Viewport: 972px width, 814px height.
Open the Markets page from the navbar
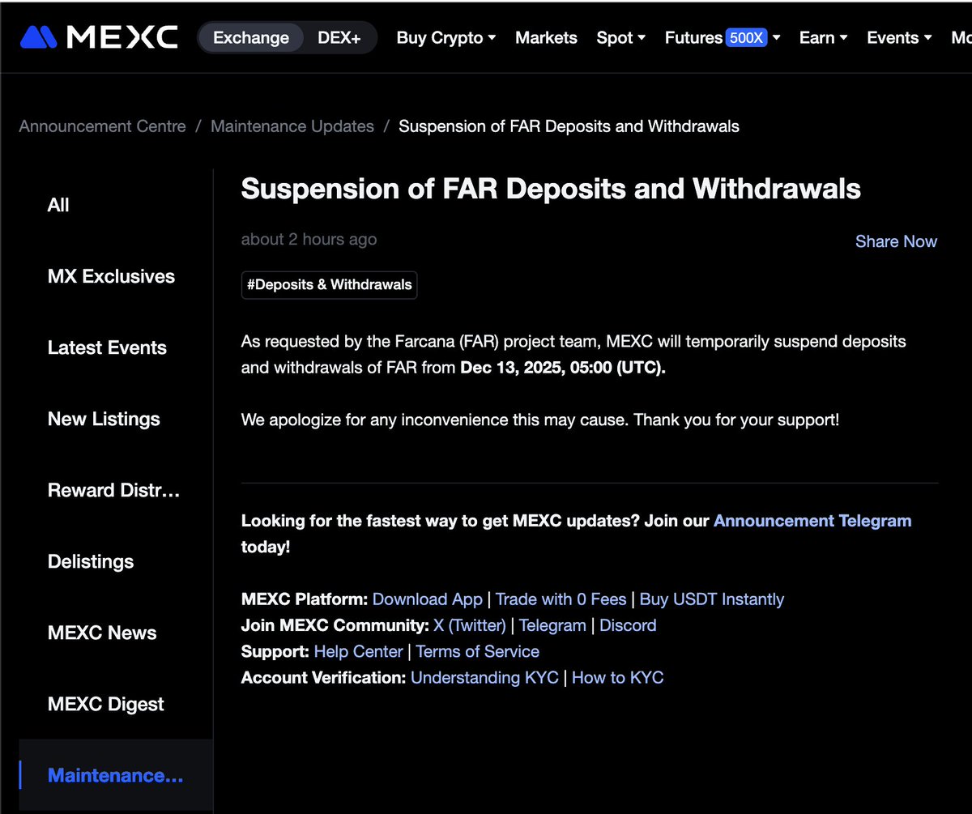pos(546,37)
